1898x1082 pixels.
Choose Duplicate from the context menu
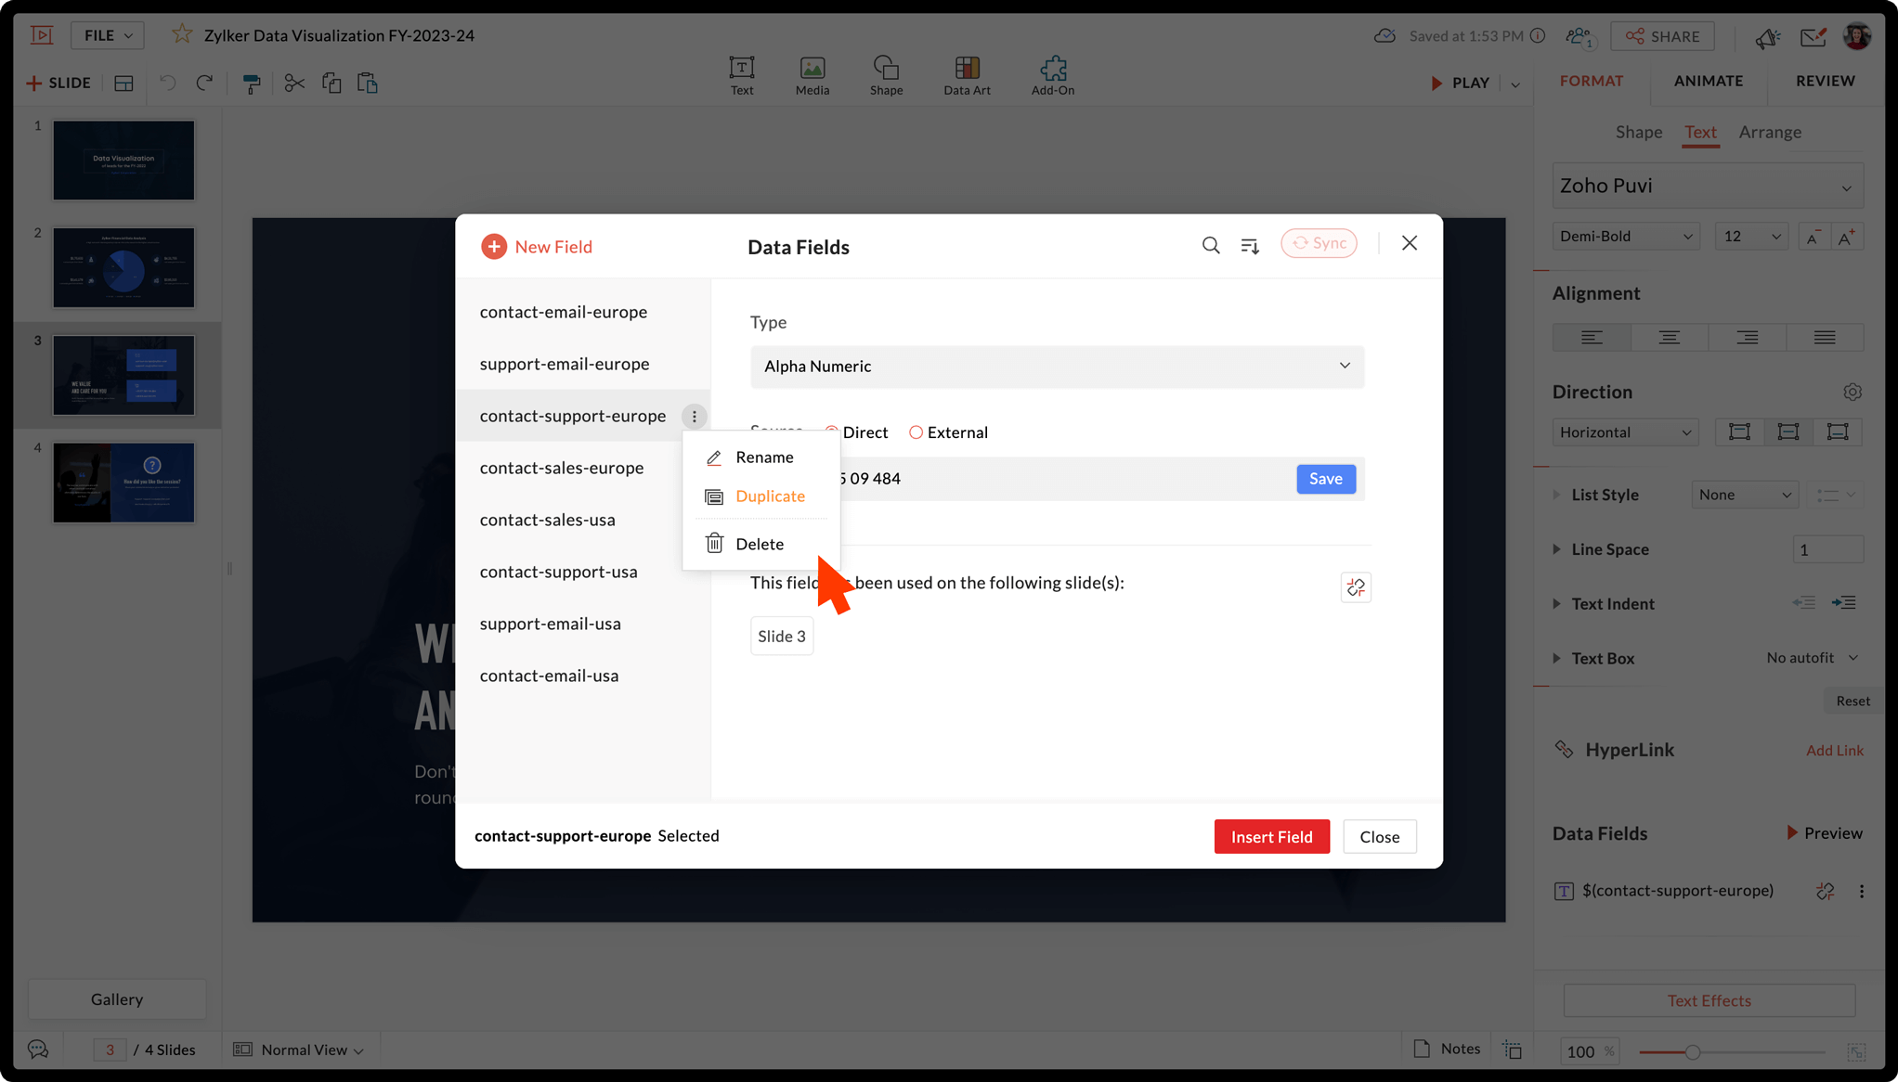tap(769, 496)
